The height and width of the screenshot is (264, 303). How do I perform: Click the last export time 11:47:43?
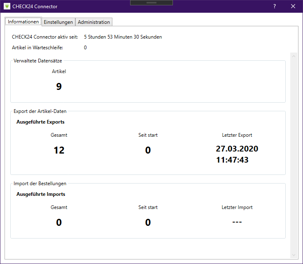pos(232,160)
